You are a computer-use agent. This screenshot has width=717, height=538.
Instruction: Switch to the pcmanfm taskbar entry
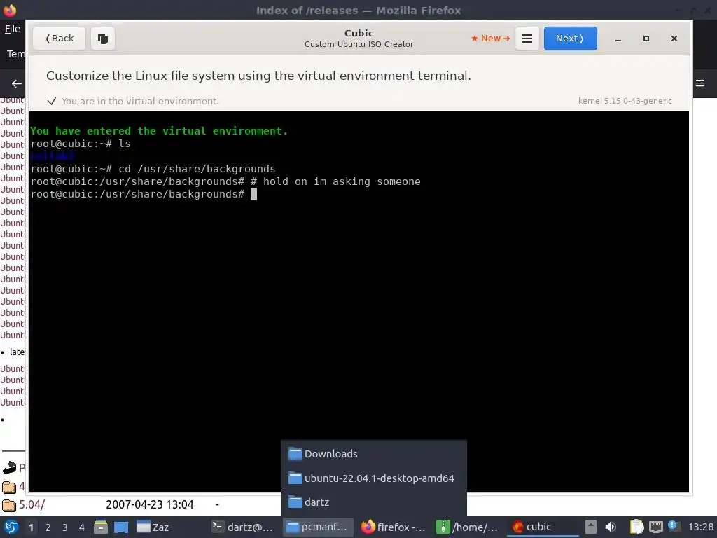click(318, 527)
